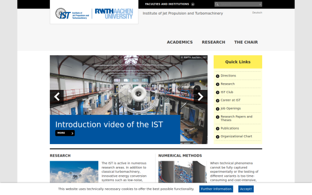This screenshot has width=312, height=195.
Task: Click bullet icon next to Research Papers and Theses
Action: (x=217, y=117)
